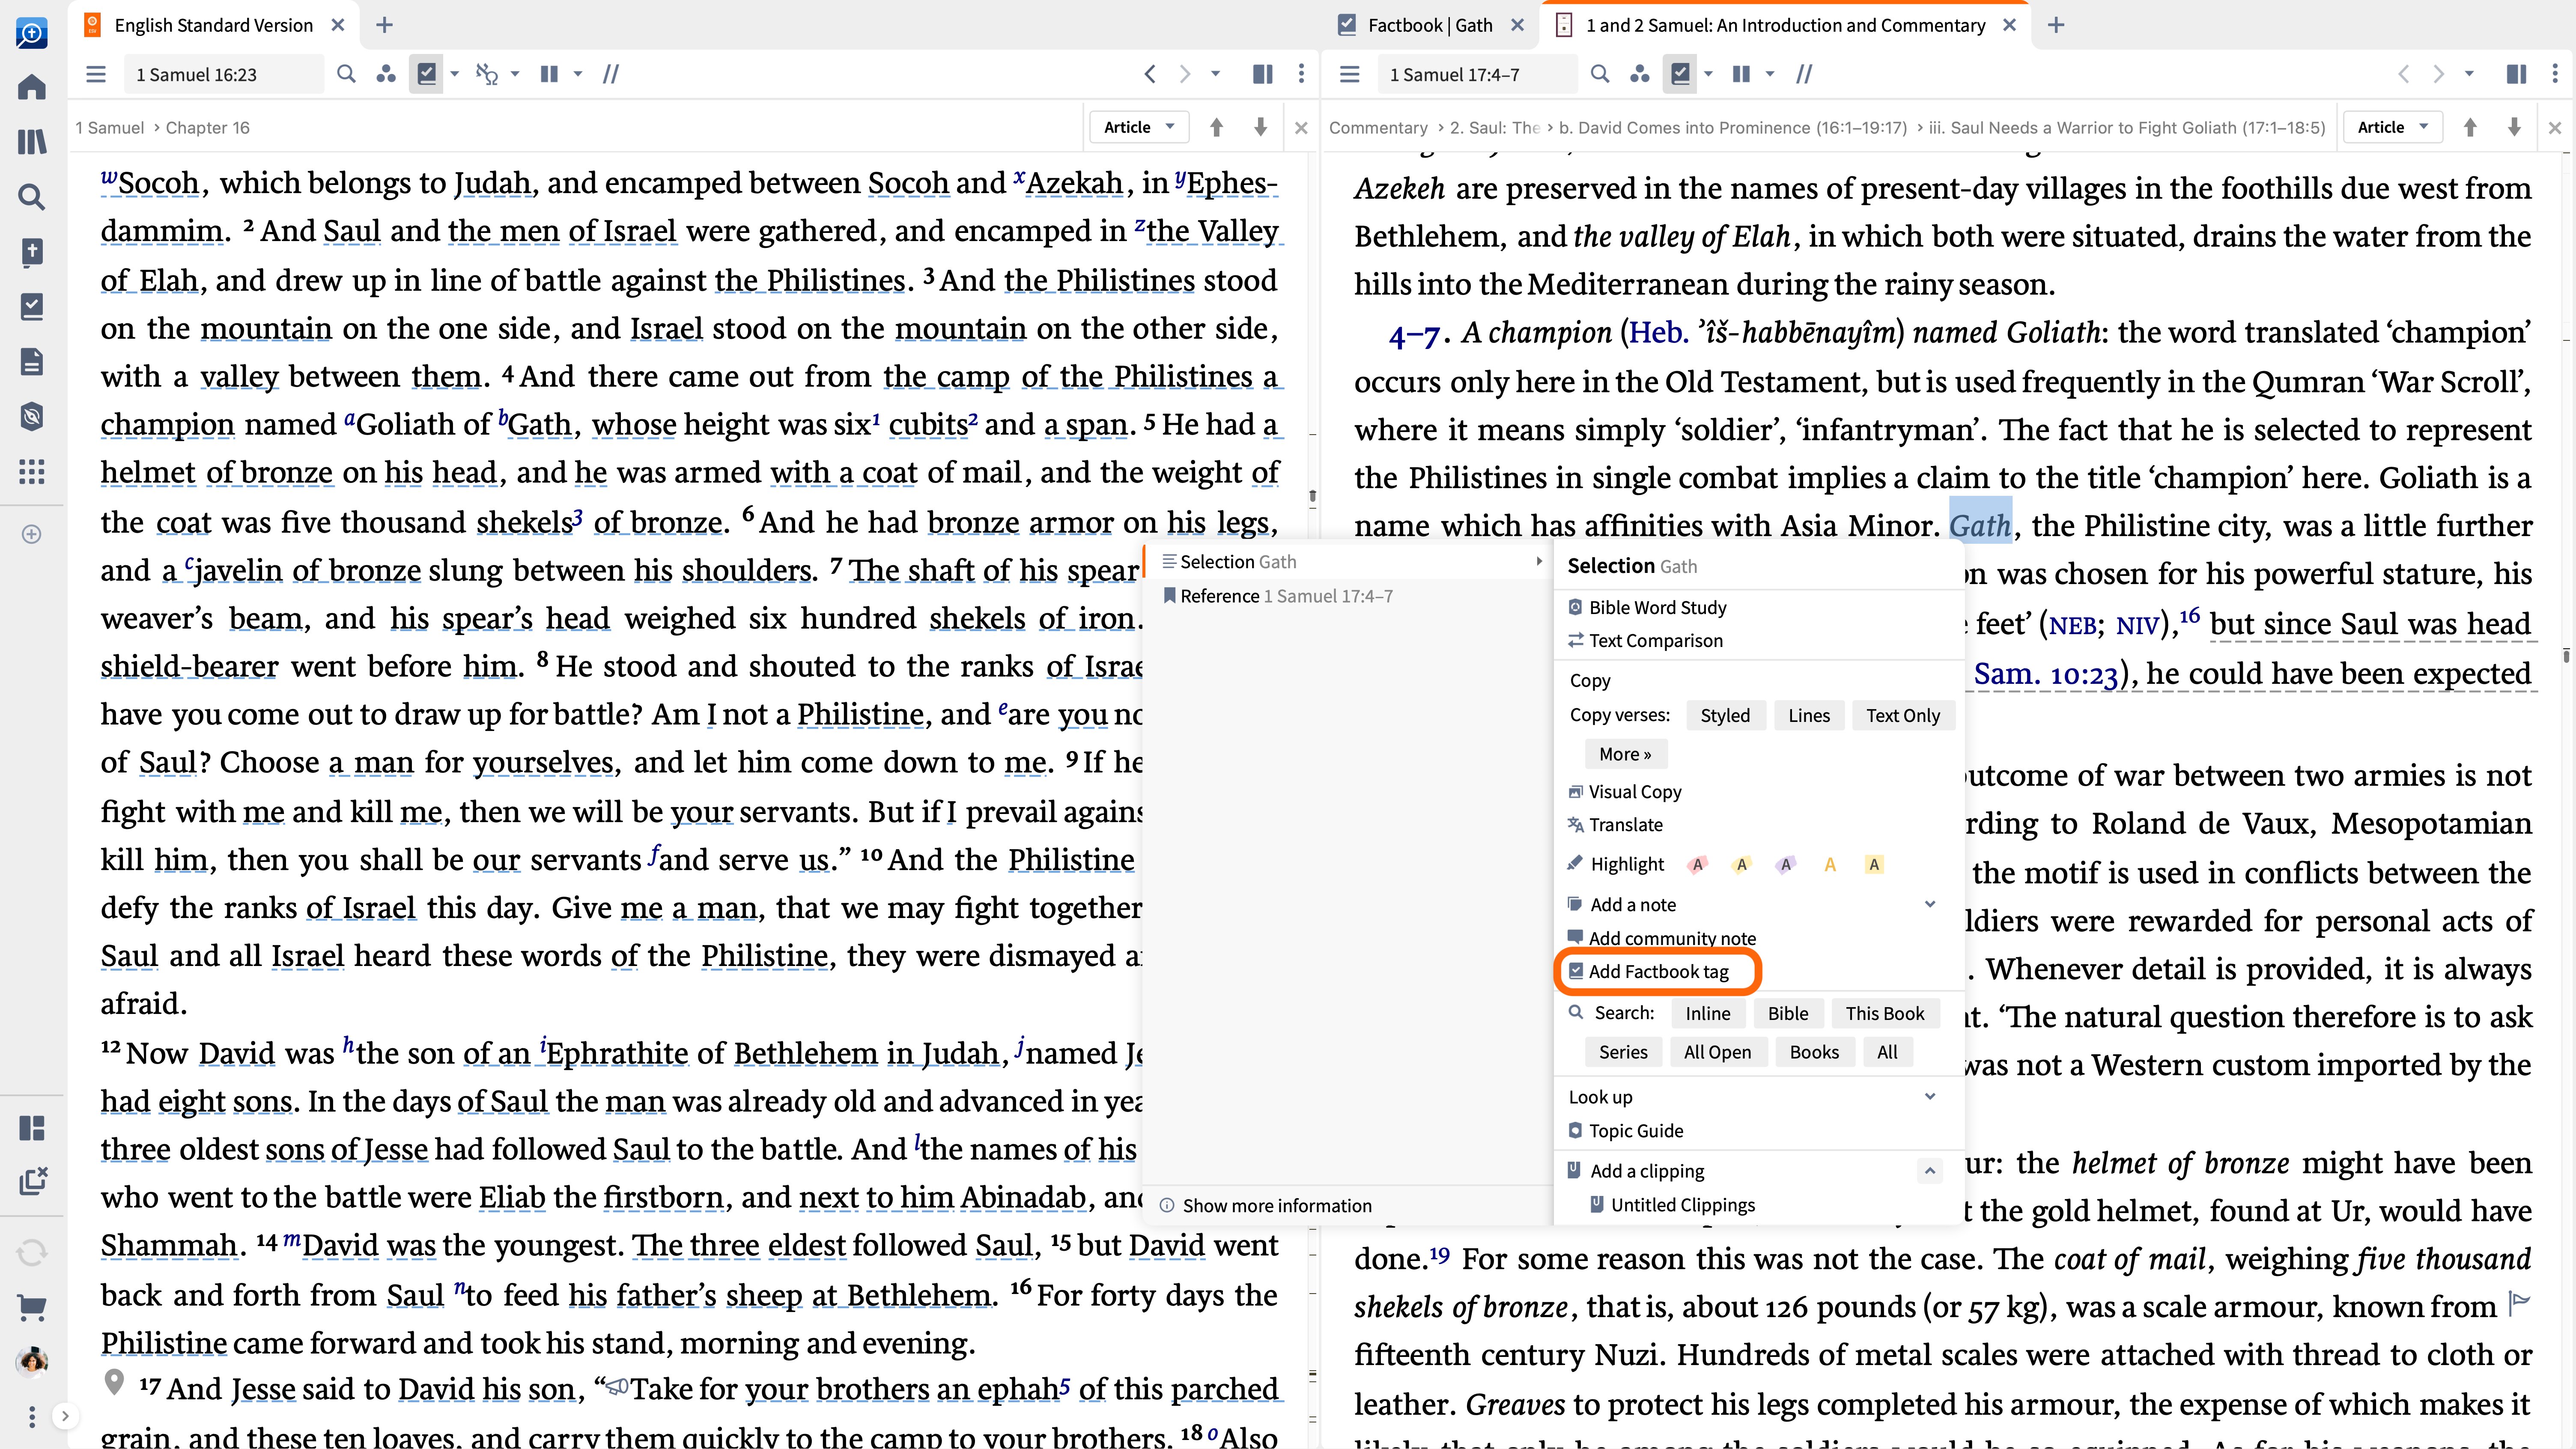Collapse the Add a clipping section chevron

[x=1930, y=1171]
